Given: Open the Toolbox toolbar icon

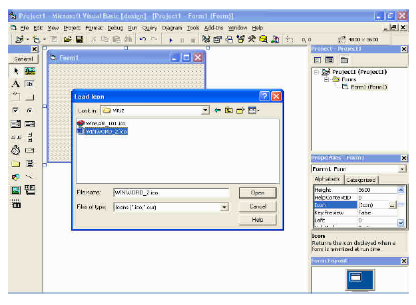Looking at the screenshot, I should [x=252, y=39].
